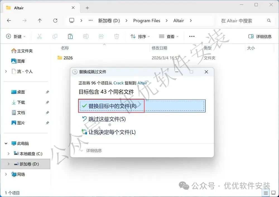Choose 让我决定每个文件(L)
The image size is (279, 197).
click(109, 132)
